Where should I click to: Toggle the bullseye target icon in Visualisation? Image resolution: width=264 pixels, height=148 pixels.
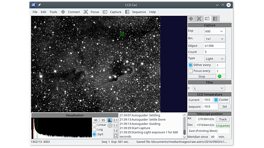point(110,125)
